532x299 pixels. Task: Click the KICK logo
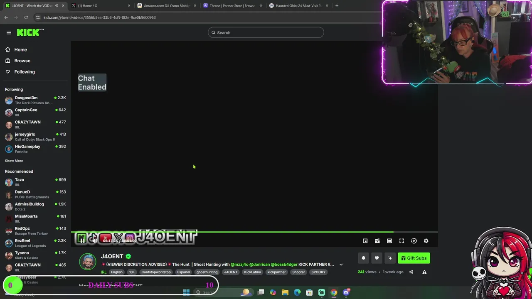pyautogui.click(x=30, y=32)
